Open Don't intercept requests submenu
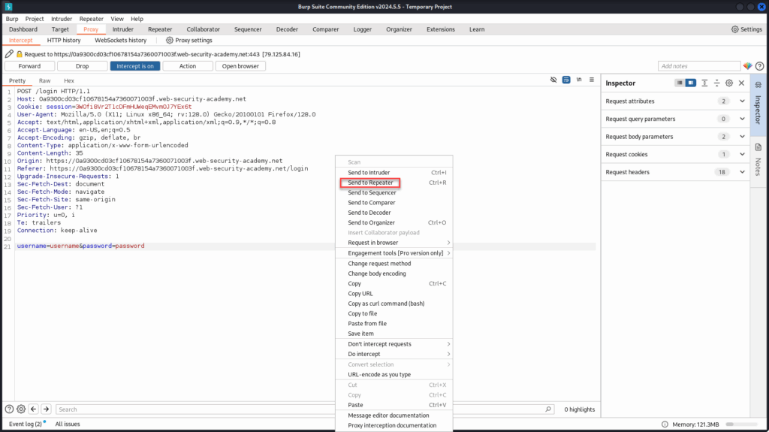The width and height of the screenshot is (769, 432). [394, 343]
